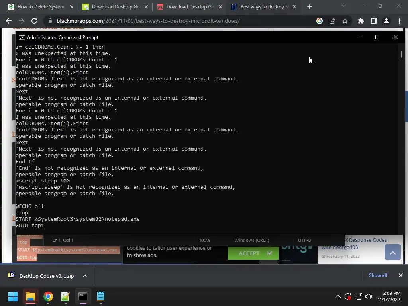The image size is (408, 306).
Task: Select 'Best ways to destroy' tab
Action: 265,7
